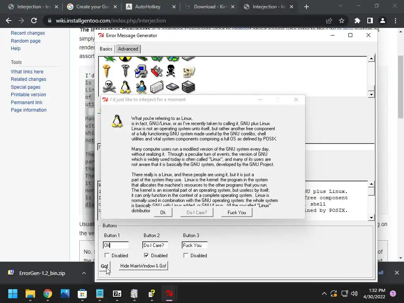Switch to the Advanced tab
The width and height of the screenshot is (404, 303).
[x=128, y=49]
